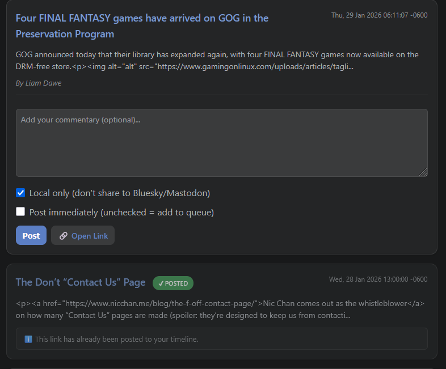Enable the Post immediately checkbox
This screenshot has height=369, width=446.
(21, 212)
